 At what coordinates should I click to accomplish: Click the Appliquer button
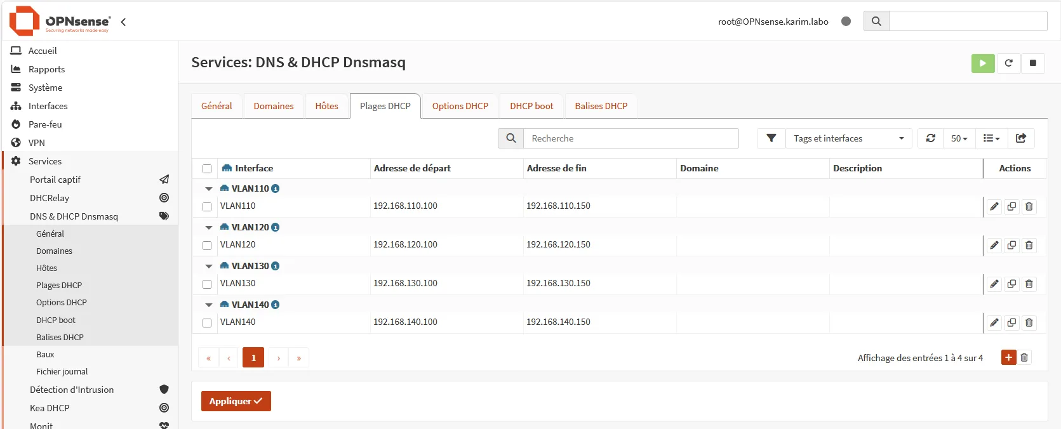pyautogui.click(x=236, y=401)
